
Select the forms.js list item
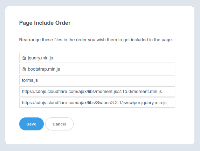pyautogui.click(x=97, y=80)
